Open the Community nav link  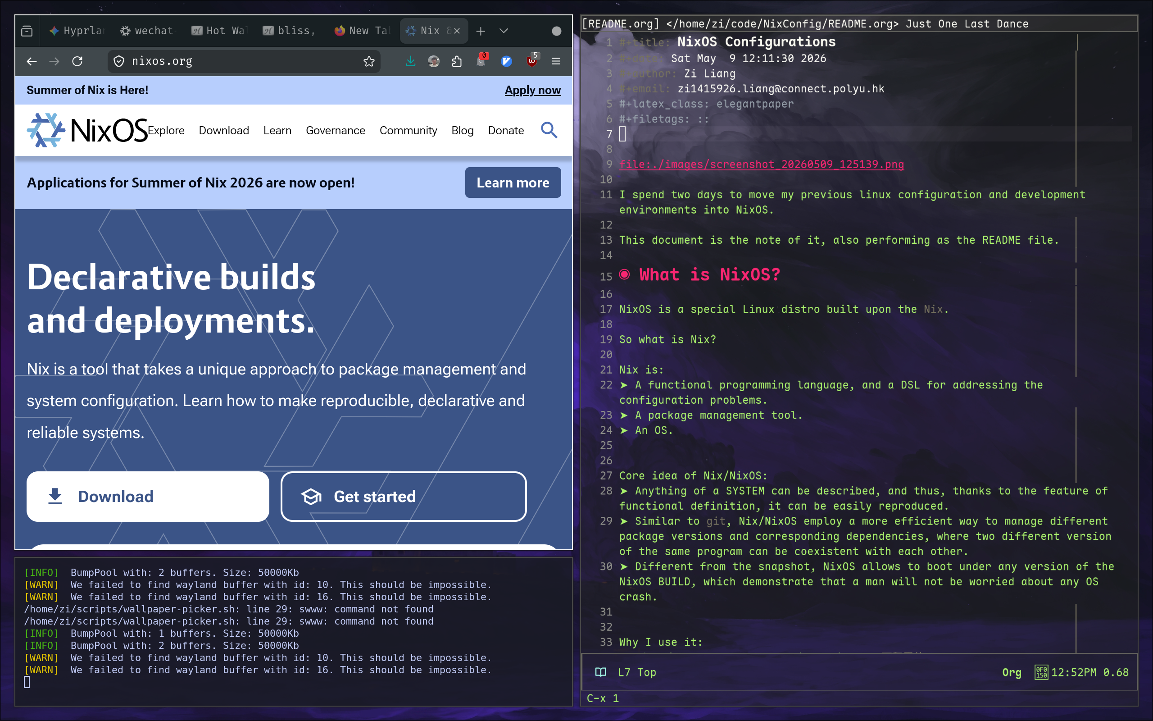[409, 130]
